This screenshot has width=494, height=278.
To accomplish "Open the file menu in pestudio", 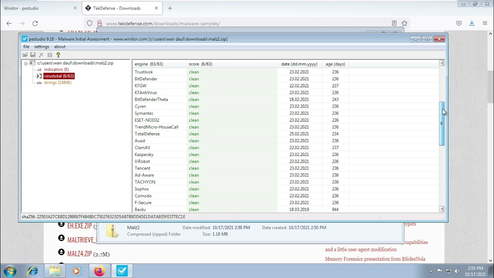I will point(26,47).
